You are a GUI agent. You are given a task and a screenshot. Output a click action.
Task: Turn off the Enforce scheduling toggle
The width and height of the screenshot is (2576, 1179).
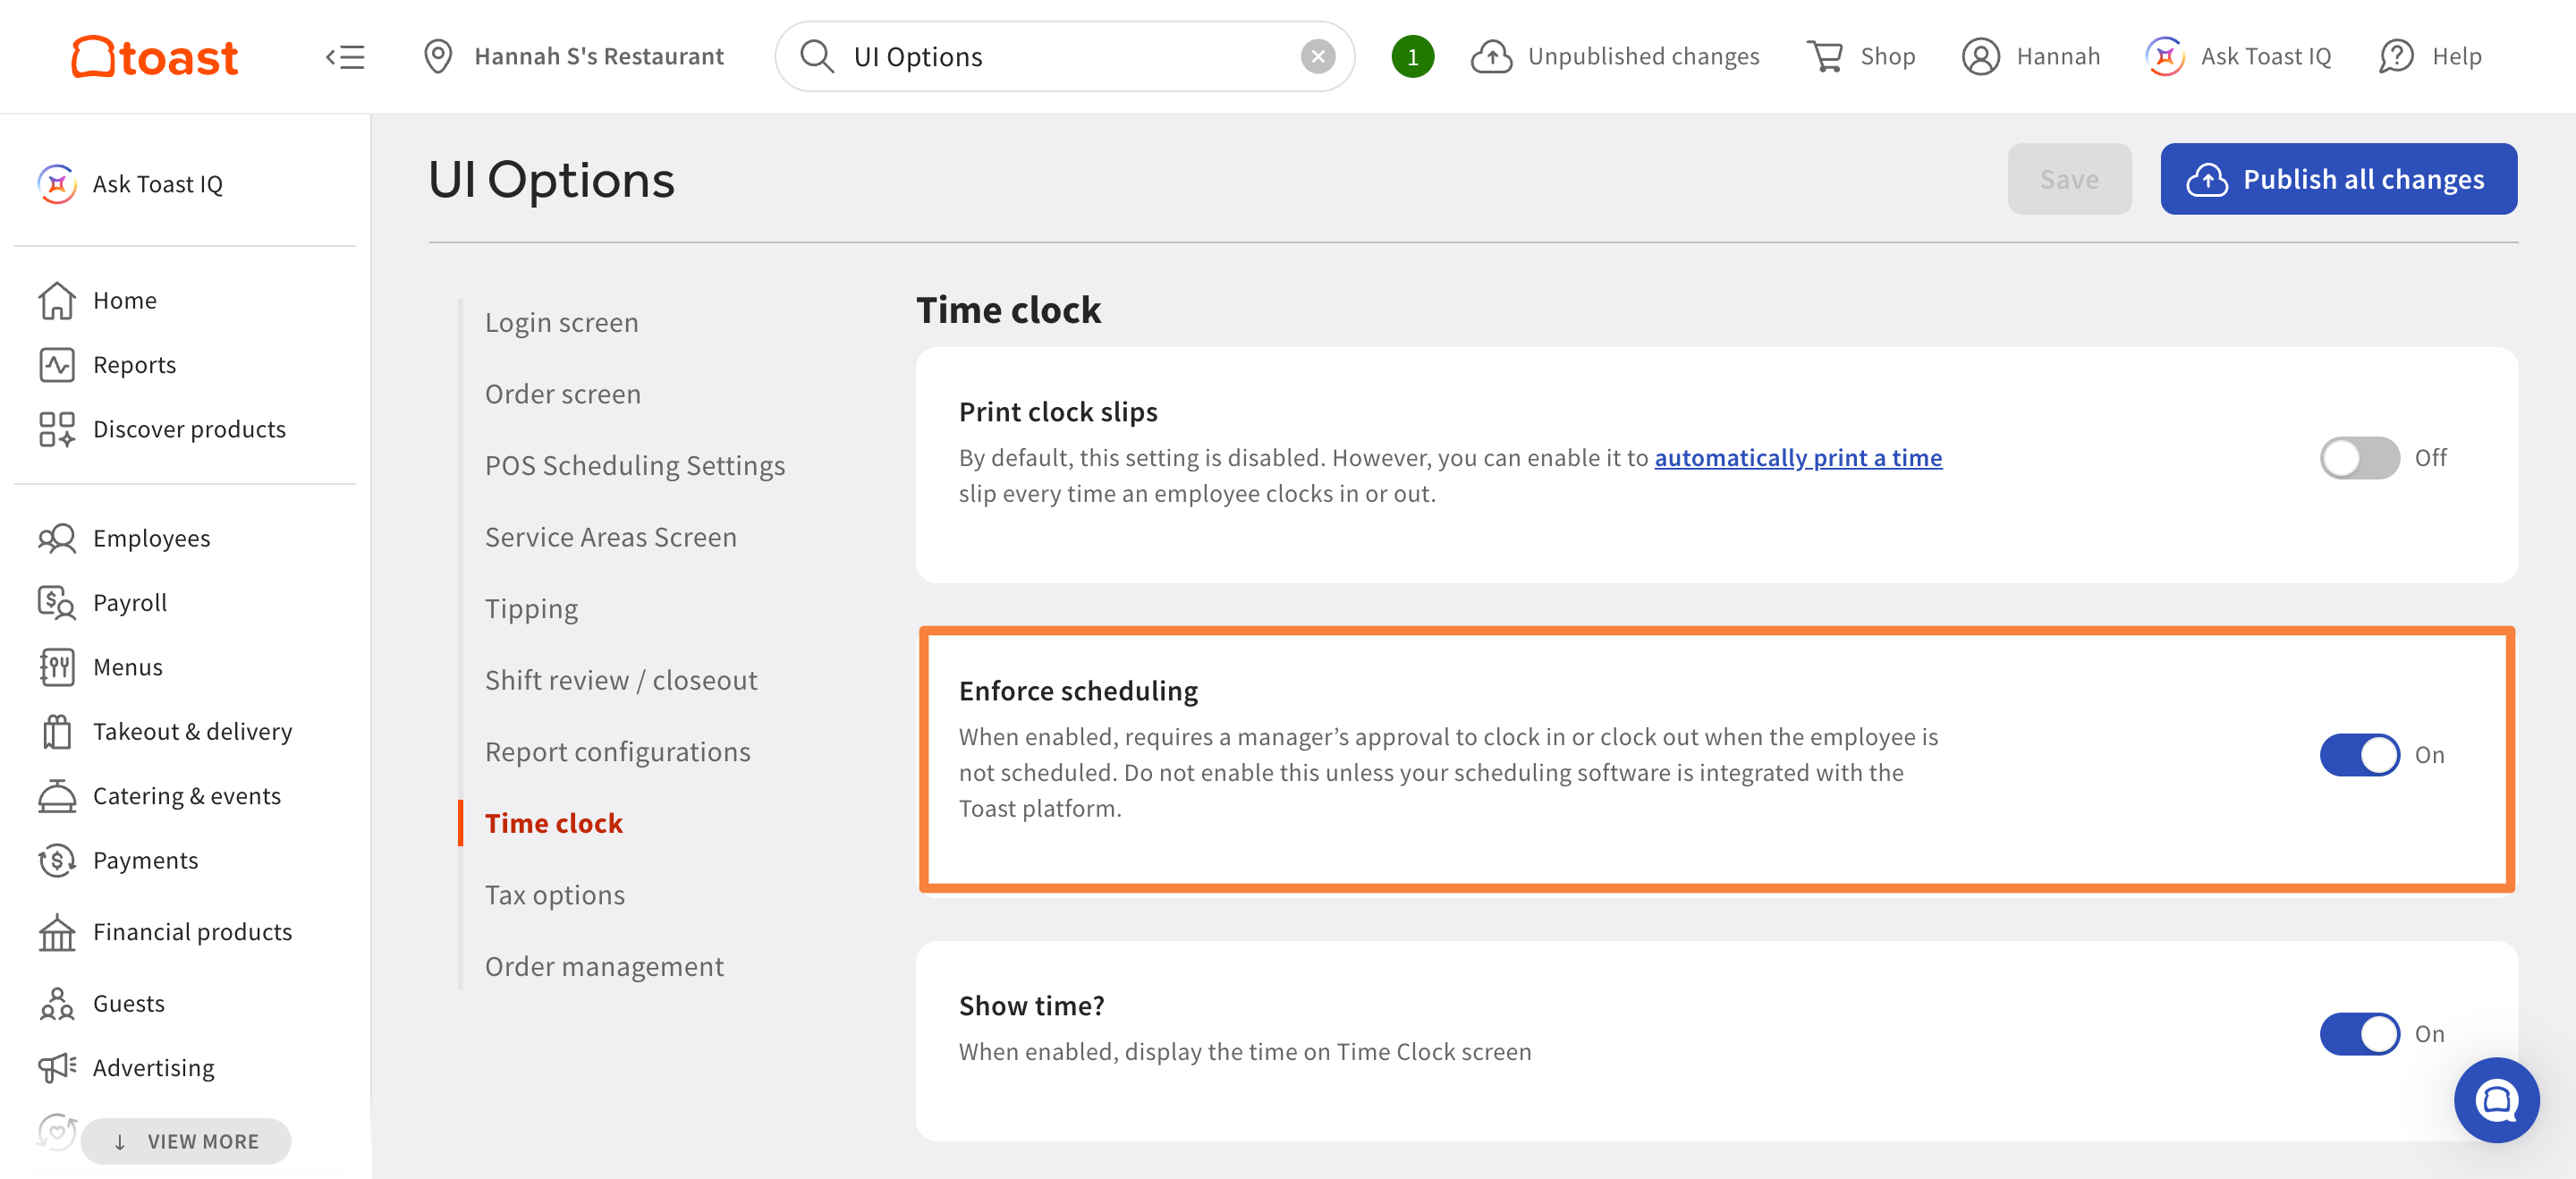point(2359,755)
